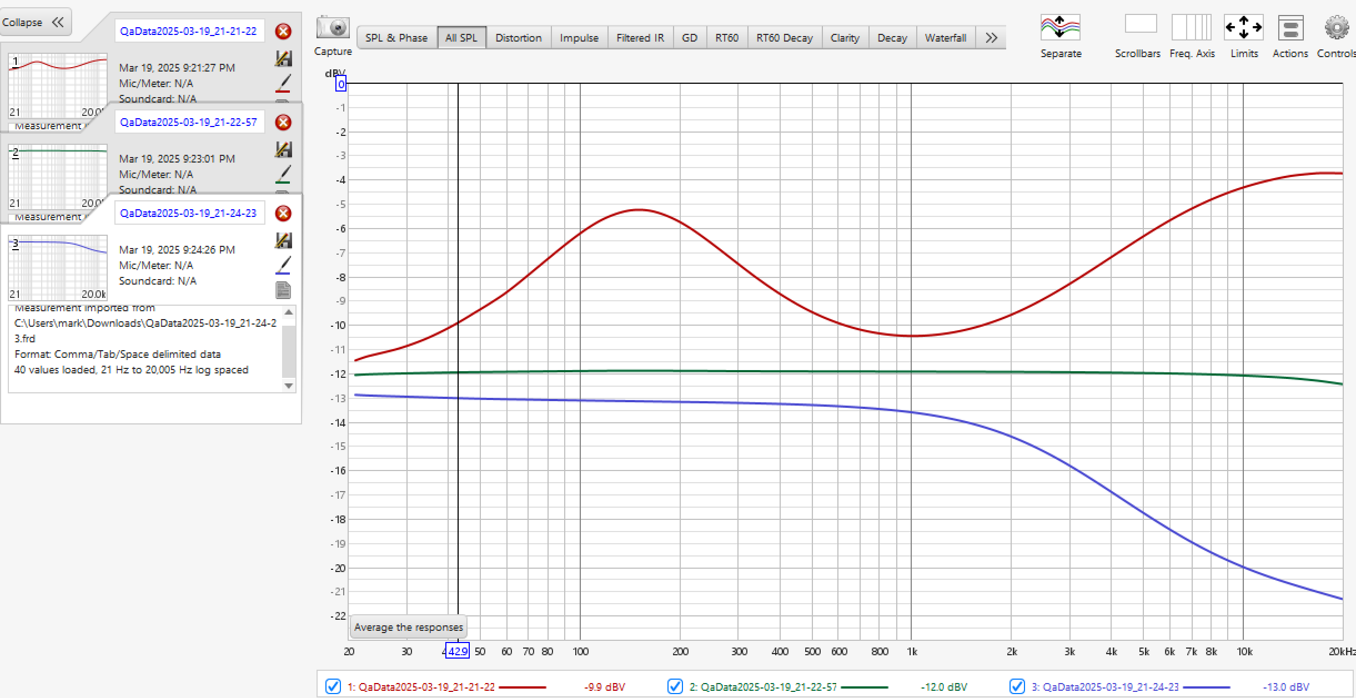The image size is (1356, 698).
Task: Change the green trace colour for measurement 2
Action: (x=283, y=174)
